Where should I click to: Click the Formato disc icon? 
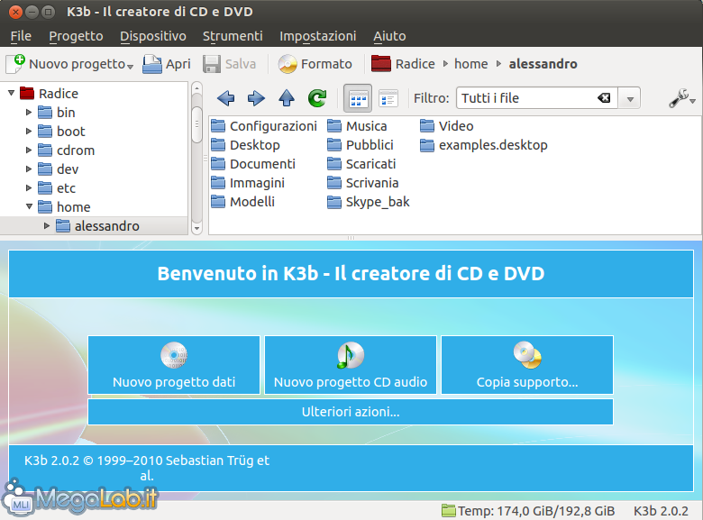pos(288,64)
